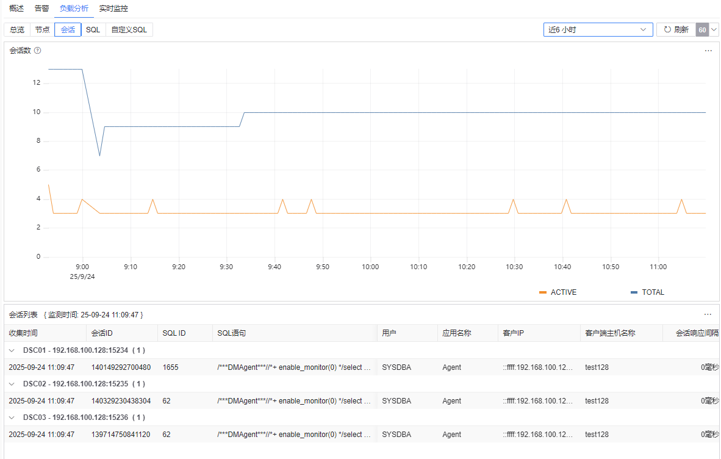Click the DSC01 - 192.168.100.128:15234 group label
The height and width of the screenshot is (459, 721).
84,350
